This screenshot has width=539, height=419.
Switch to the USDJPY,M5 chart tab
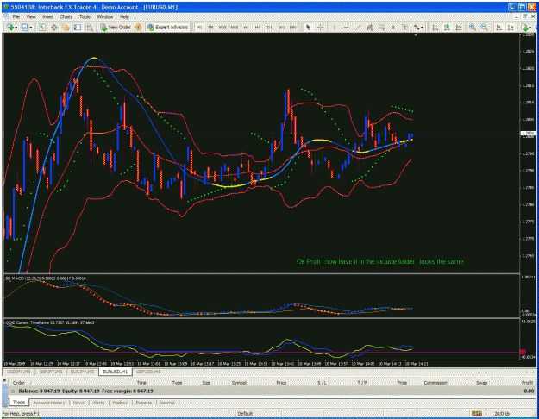pos(19,372)
